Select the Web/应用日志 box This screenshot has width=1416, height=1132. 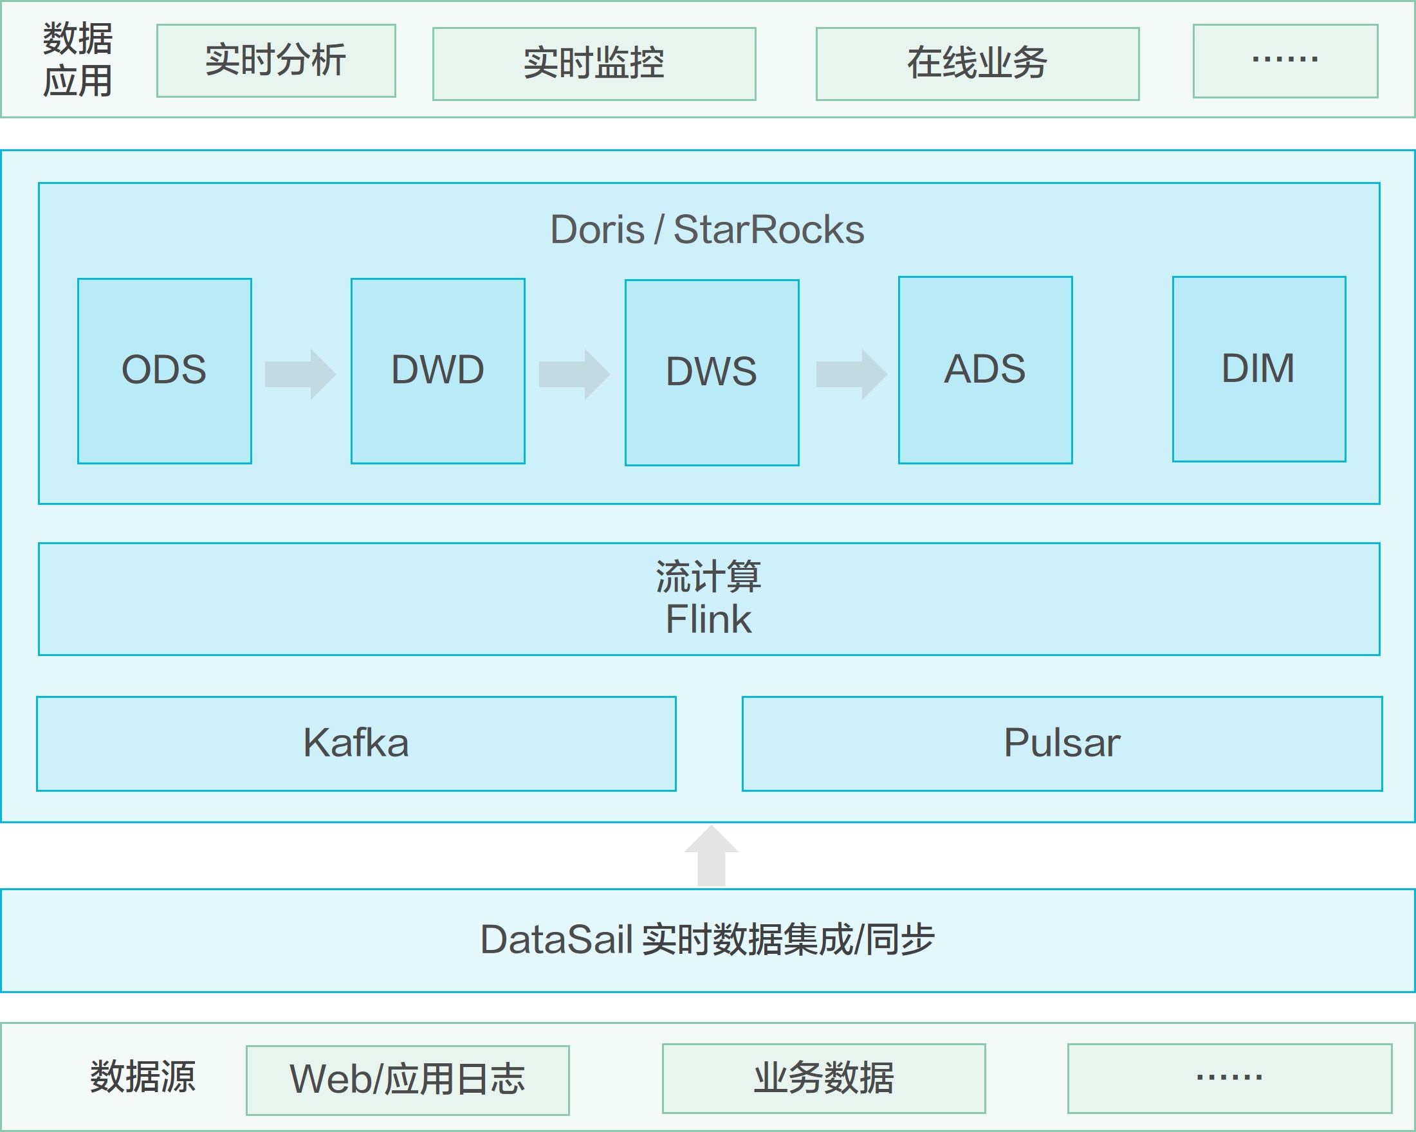point(408,1080)
